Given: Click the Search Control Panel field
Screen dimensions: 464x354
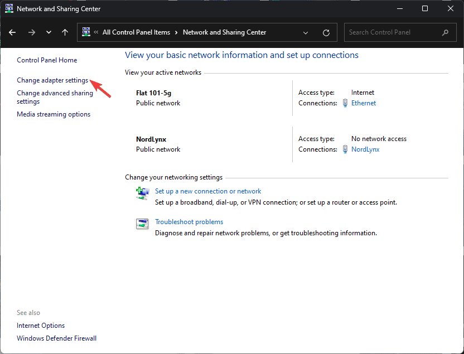Looking at the screenshot, I should click(400, 32).
